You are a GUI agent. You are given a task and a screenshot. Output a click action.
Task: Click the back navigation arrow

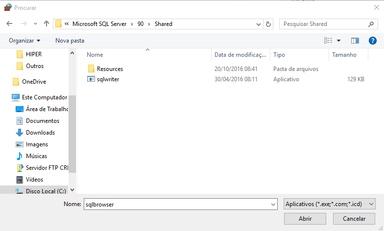click(9, 23)
